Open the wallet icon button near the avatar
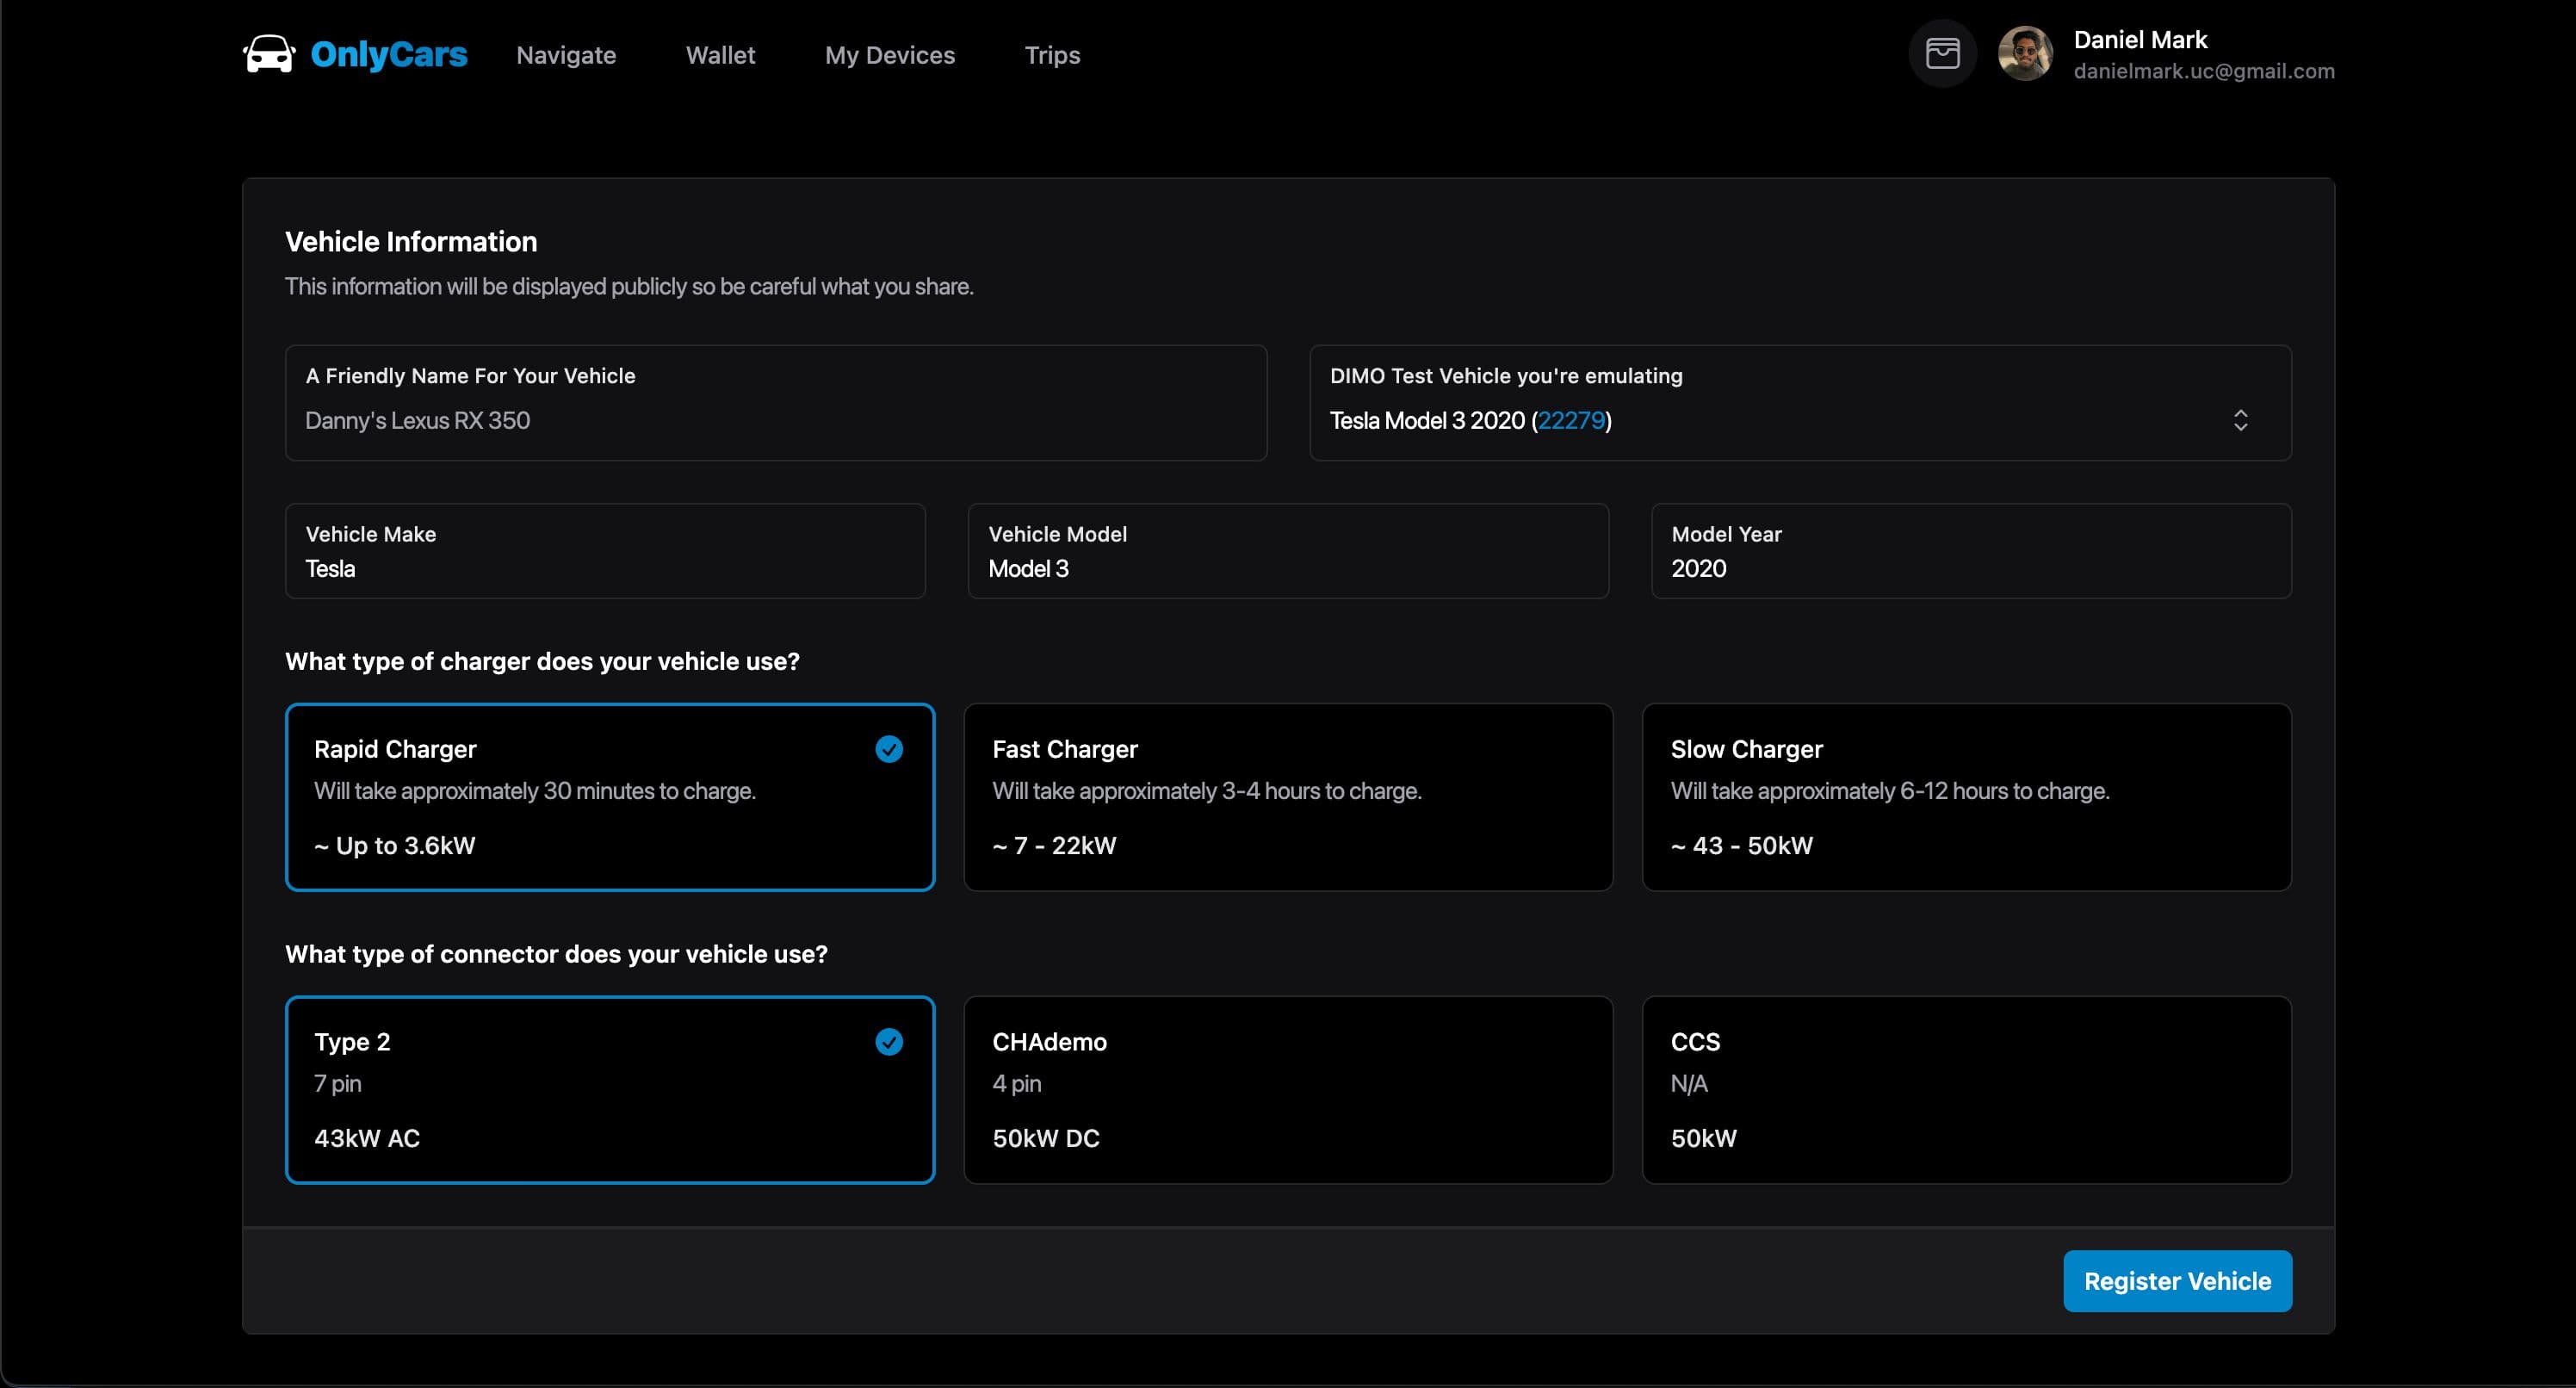Viewport: 2576px width, 1388px height. coord(1942,53)
